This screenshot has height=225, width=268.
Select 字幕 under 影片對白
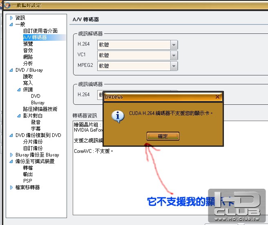36,129
